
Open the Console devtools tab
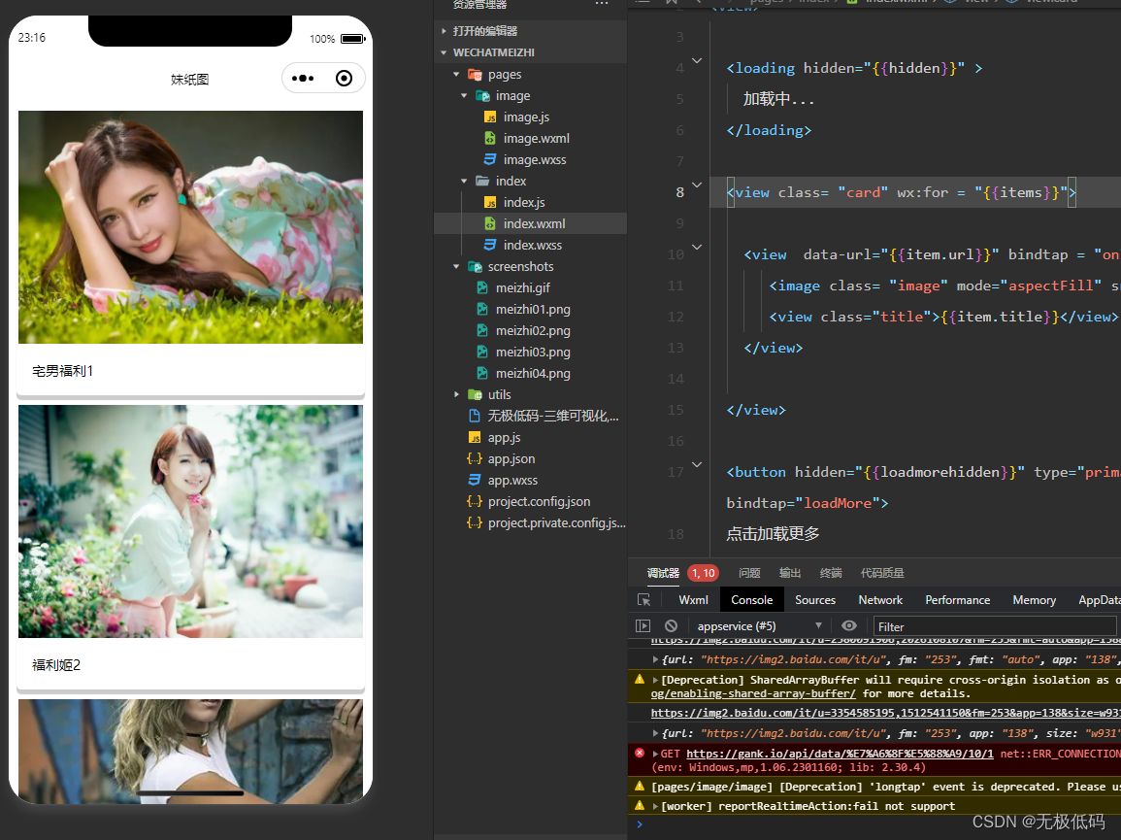tap(751, 599)
